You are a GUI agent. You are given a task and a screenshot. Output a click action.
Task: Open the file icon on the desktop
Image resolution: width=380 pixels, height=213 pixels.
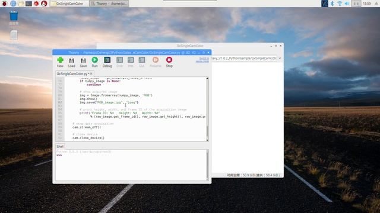coord(14,35)
